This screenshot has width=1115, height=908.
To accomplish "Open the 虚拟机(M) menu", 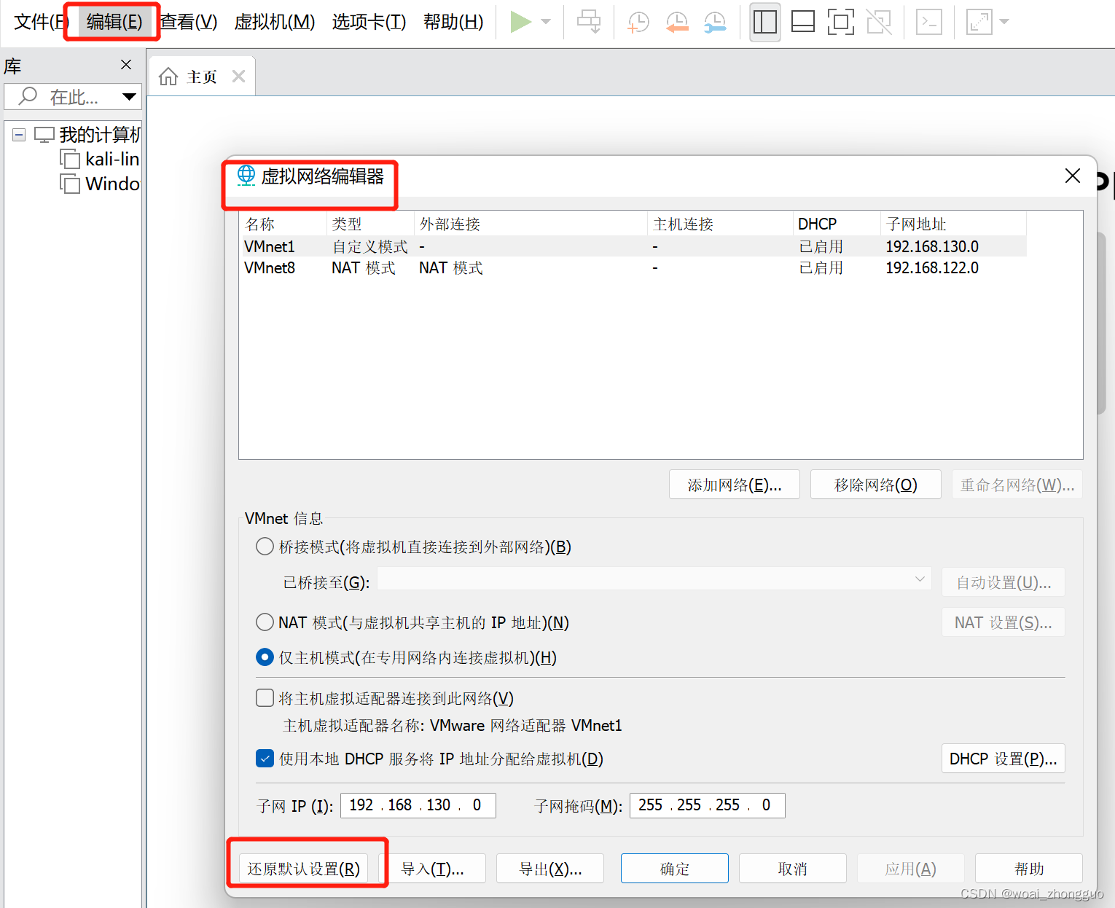I will (275, 22).
